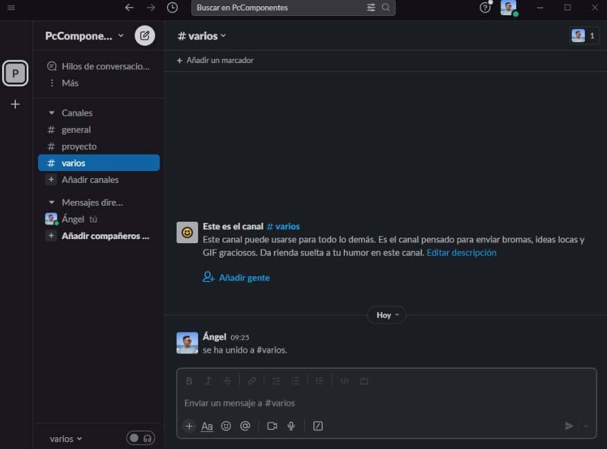Go forward with the right arrow
The height and width of the screenshot is (449, 607).
coord(150,8)
